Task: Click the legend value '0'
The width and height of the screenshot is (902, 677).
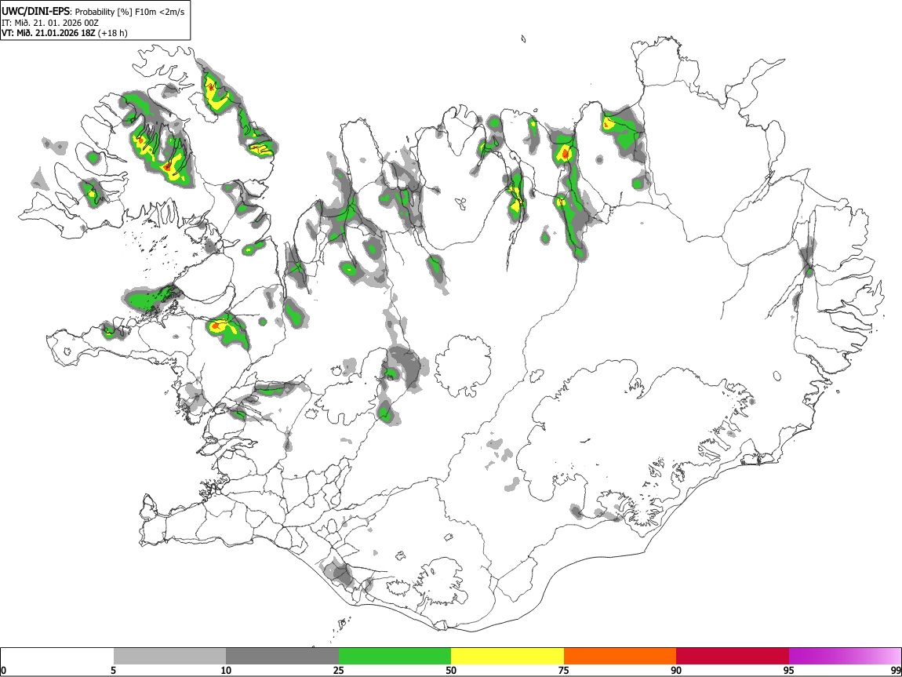Action: click(4, 670)
